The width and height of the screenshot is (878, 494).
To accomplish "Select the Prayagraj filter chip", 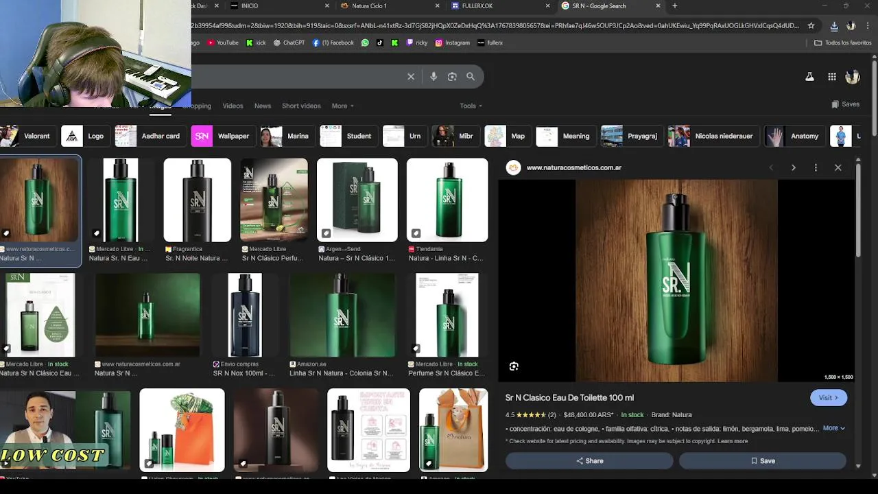I will 631,136.
